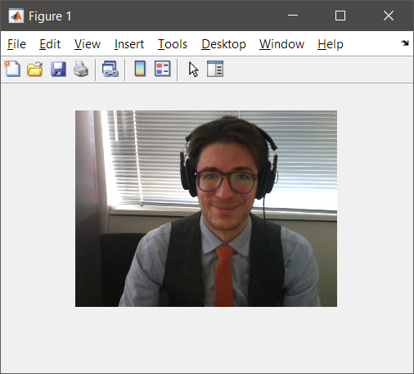Image resolution: width=414 pixels, height=374 pixels.
Task: Open the Window menu
Action: 281,44
